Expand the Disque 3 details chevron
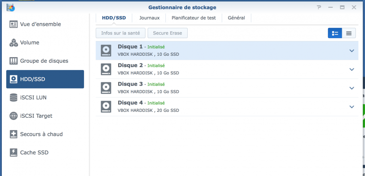 pos(351,88)
